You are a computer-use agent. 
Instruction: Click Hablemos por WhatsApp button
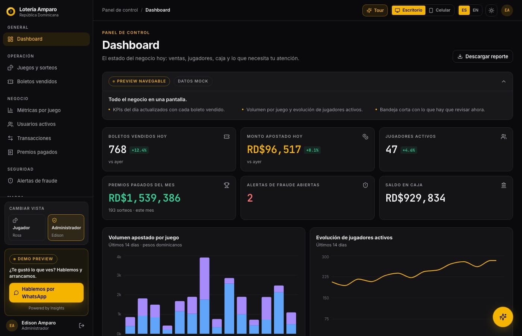click(x=46, y=293)
